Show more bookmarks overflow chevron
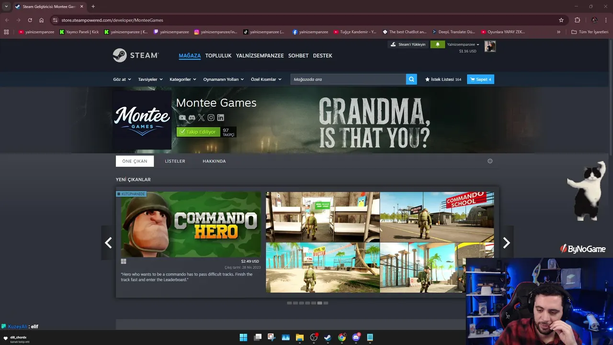The height and width of the screenshot is (345, 613). pyautogui.click(x=558, y=32)
